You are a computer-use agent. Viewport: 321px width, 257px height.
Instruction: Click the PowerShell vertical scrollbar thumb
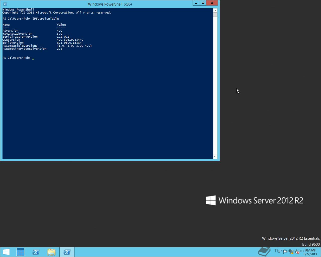click(215, 15)
